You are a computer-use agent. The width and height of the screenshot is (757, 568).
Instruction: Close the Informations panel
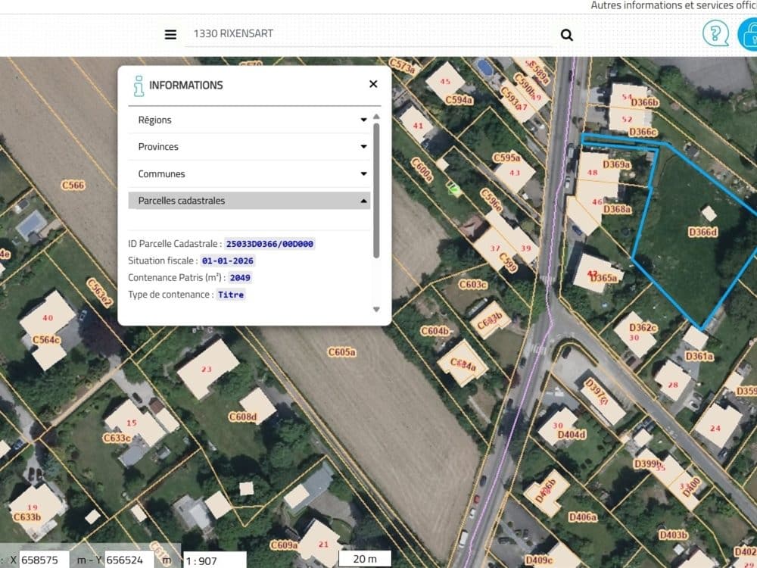(x=373, y=84)
